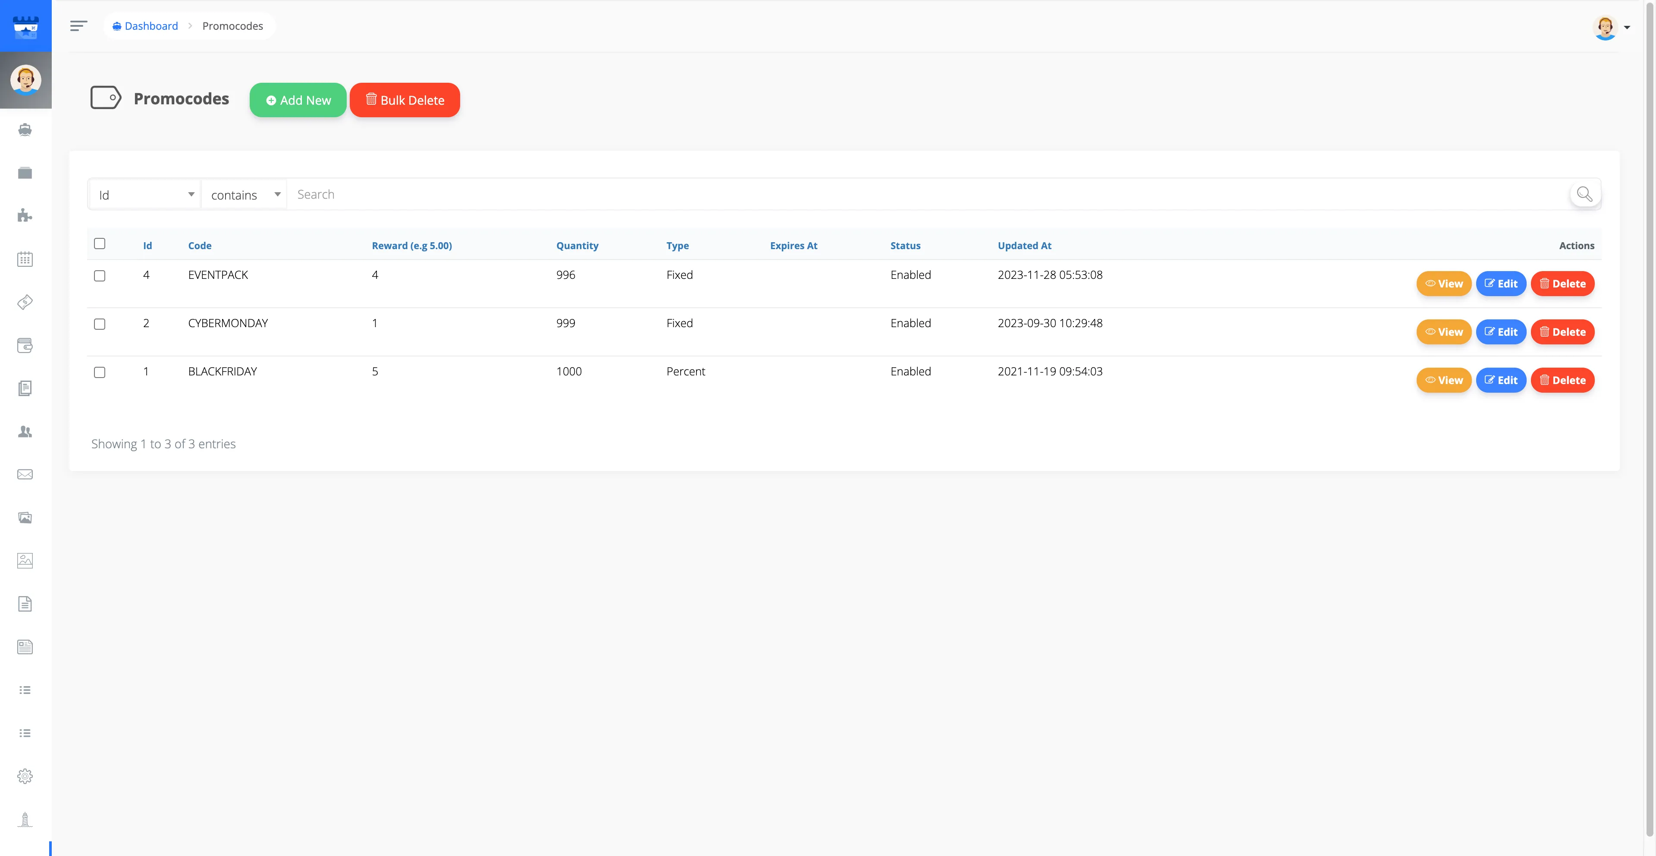
Task: Sort by Quantity column header
Action: [577, 246]
